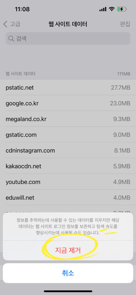The image size is (136, 295).
Task: Confirm removal with 지금 제거
Action: 68,251
